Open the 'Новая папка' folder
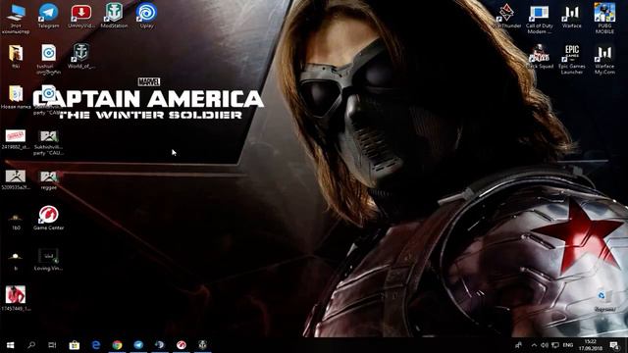628x353 pixels. point(16,97)
